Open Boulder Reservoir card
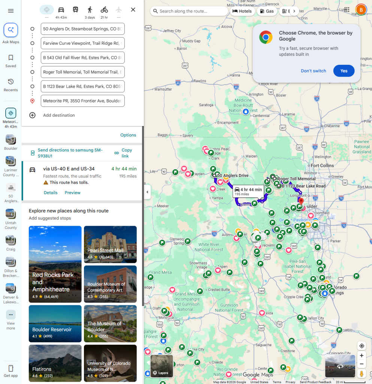This screenshot has height=384, width=372. 55,324
